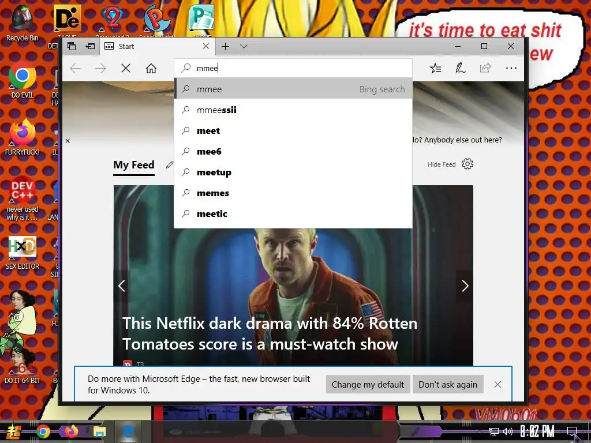The height and width of the screenshot is (443, 591).
Task: Click Change my default button
Action: click(x=368, y=385)
